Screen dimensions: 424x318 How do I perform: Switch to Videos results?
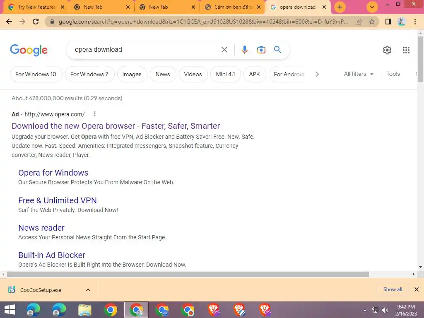193,74
